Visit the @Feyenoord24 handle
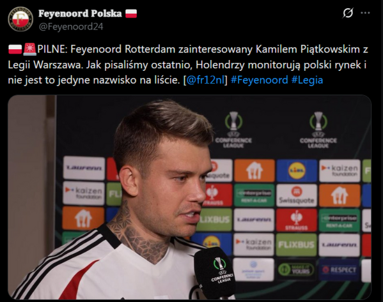This screenshot has height=302, width=383. click(71, 26)
